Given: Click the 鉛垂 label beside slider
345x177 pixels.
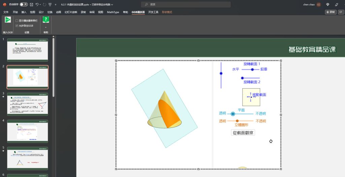Looking at the screenshot, I should coord(264,69).
